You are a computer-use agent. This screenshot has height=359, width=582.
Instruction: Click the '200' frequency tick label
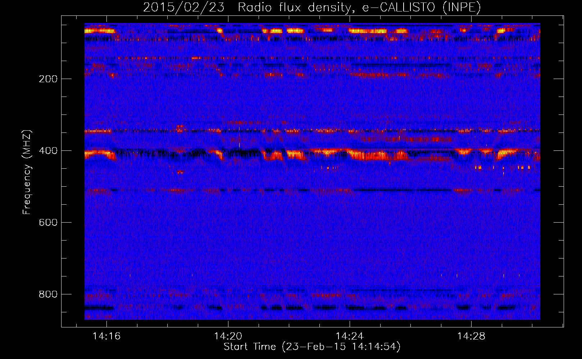tap(48, 79)
